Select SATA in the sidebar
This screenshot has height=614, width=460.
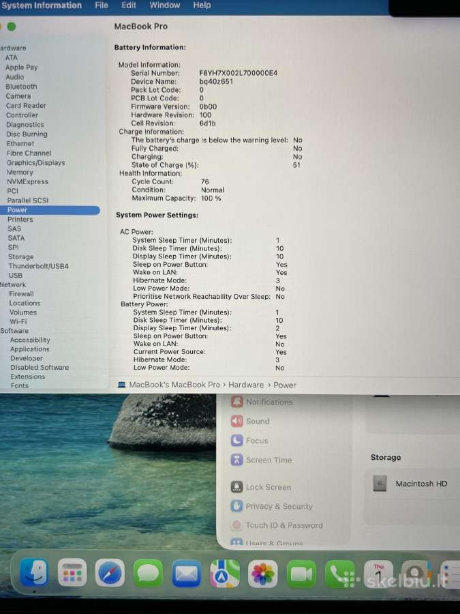tap(16, 238)
